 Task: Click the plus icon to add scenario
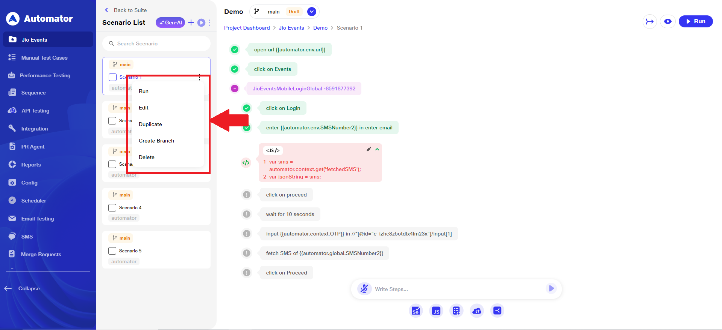coord(191,22)
